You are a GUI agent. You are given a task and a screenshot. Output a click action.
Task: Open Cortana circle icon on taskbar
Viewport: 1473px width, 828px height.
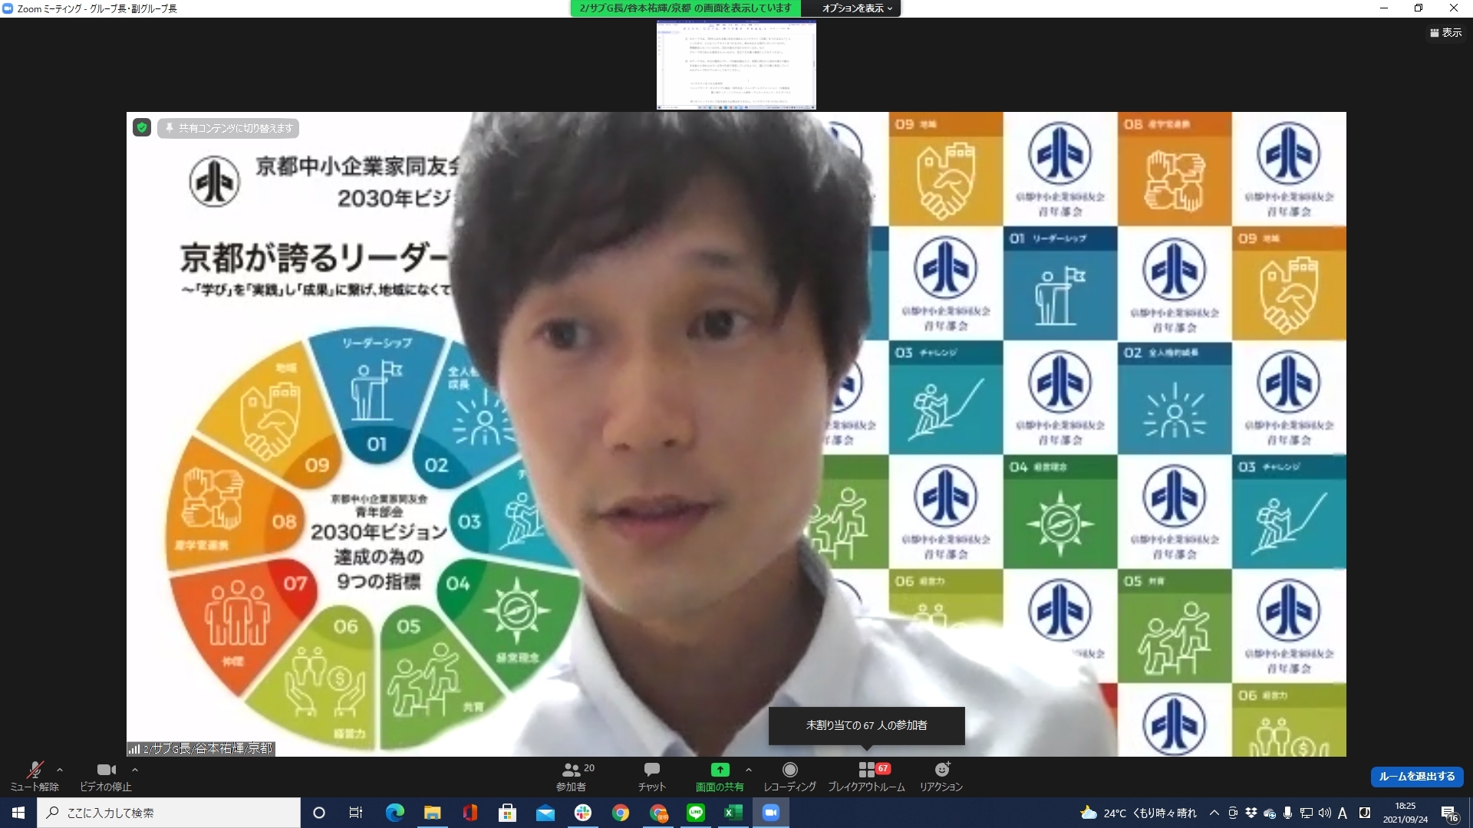point(319,813)
